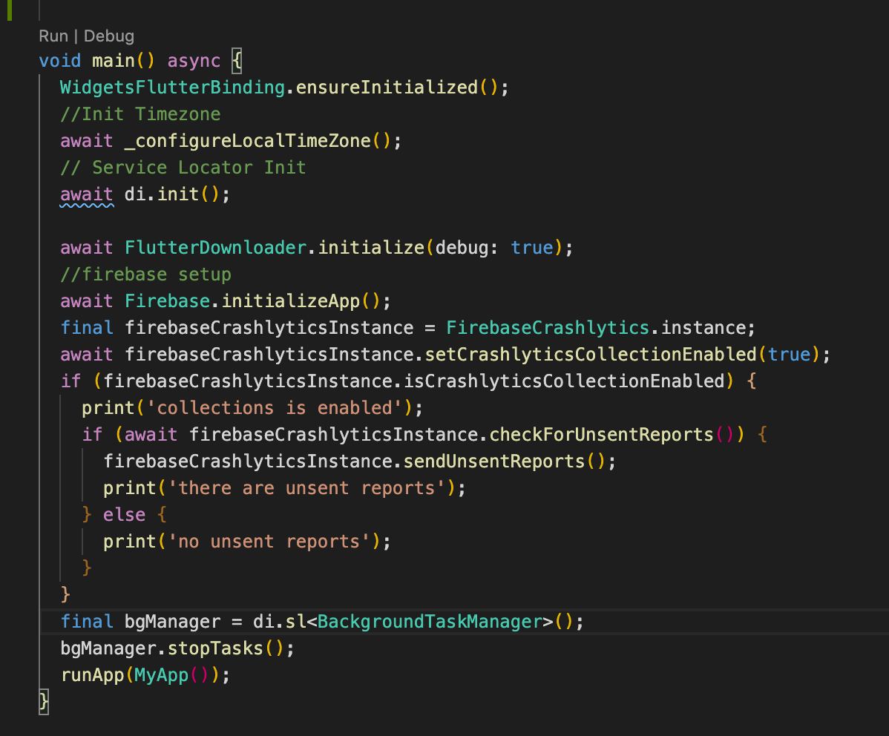
Task: Click 'FlutterDownloader' class name
Action: pos(215,248)
